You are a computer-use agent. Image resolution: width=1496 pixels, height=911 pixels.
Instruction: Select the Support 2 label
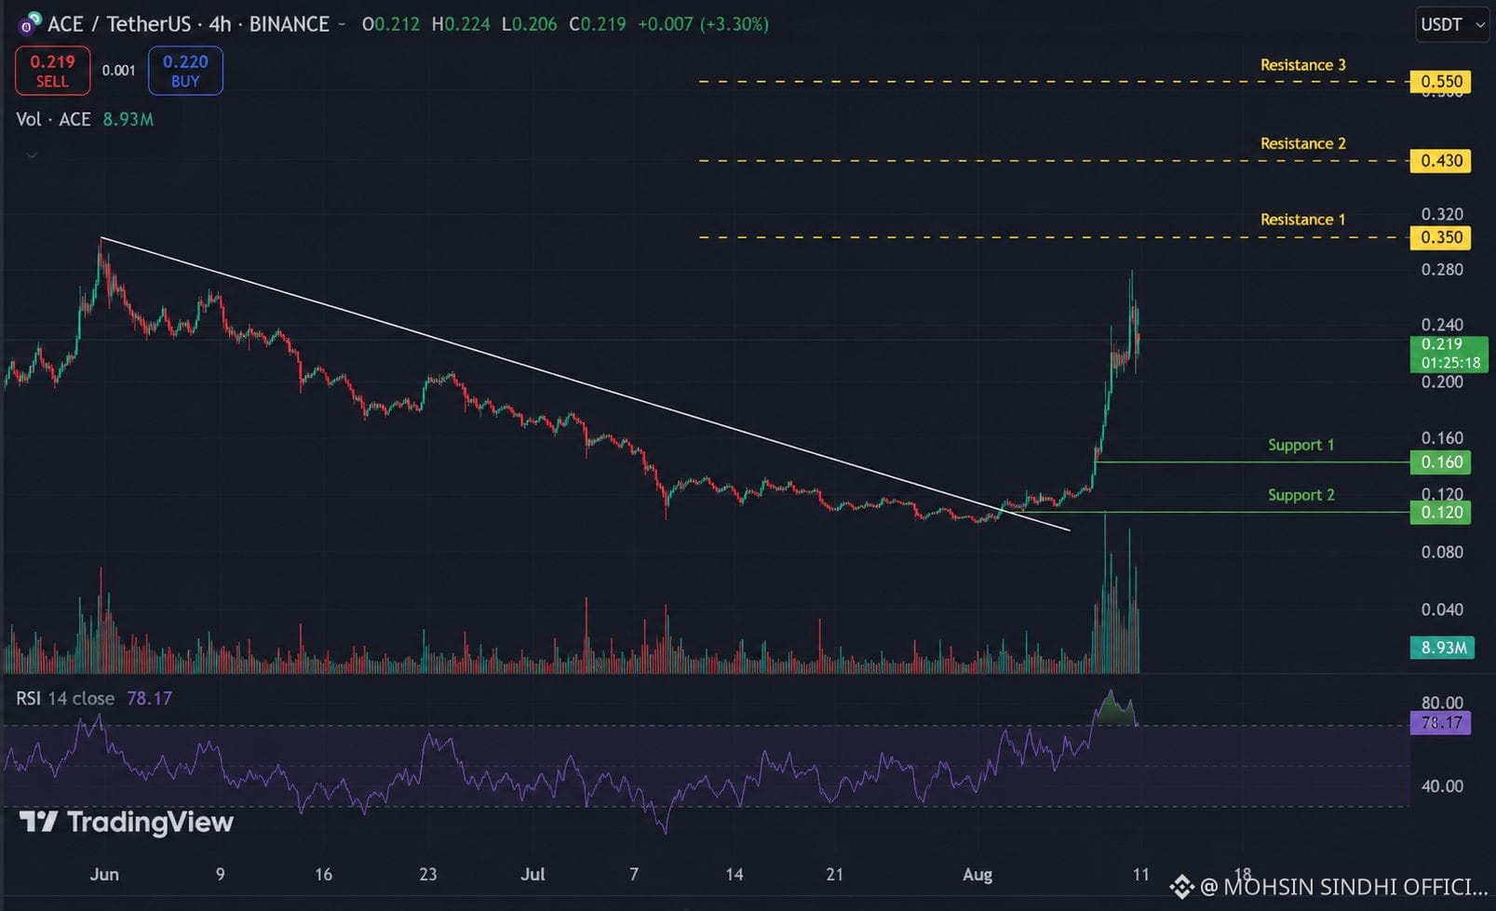tap(1301, 495)
